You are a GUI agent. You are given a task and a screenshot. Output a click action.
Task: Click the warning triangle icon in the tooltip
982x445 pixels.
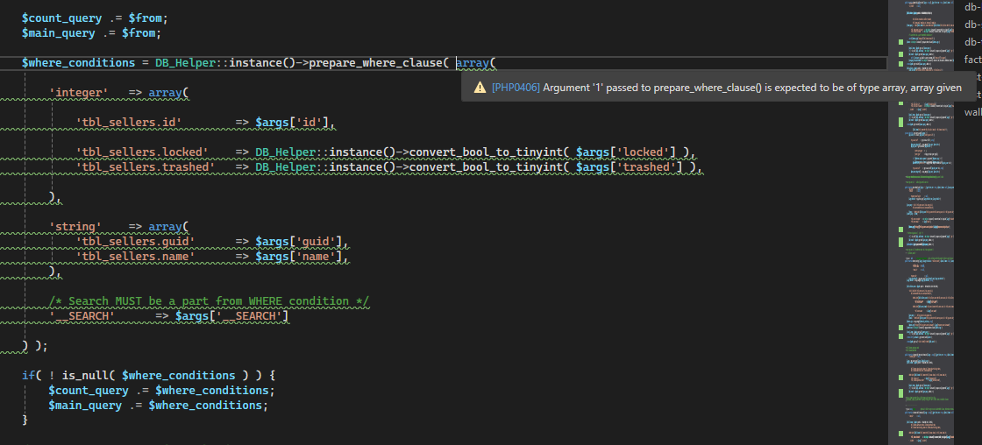[x=480, y=88]
